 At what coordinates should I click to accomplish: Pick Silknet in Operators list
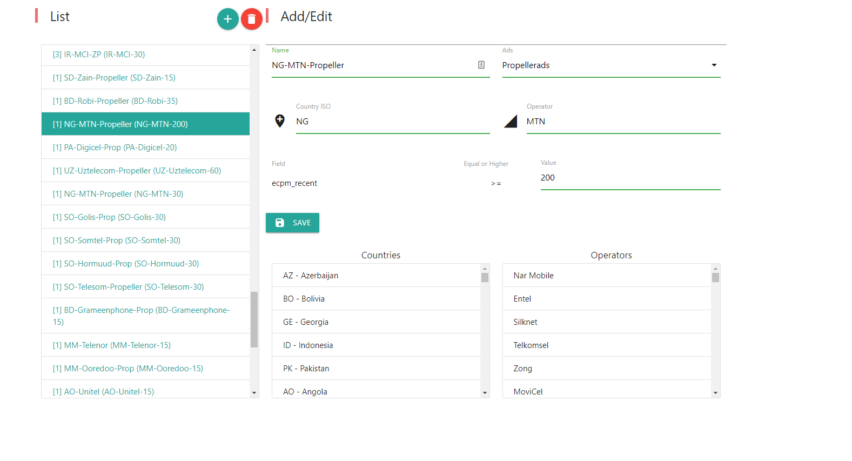607,322
